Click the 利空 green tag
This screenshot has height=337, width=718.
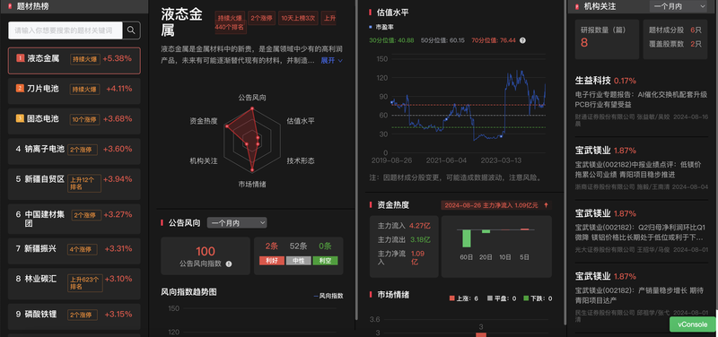[325, 261]
